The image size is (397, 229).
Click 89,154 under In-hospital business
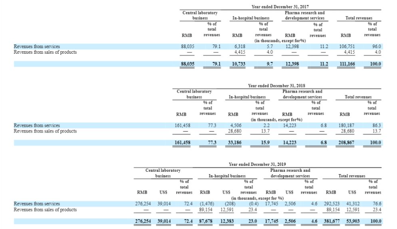(206, 210)
